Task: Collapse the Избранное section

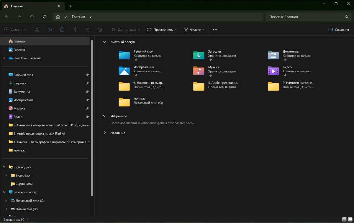Action: click(104, 116)
